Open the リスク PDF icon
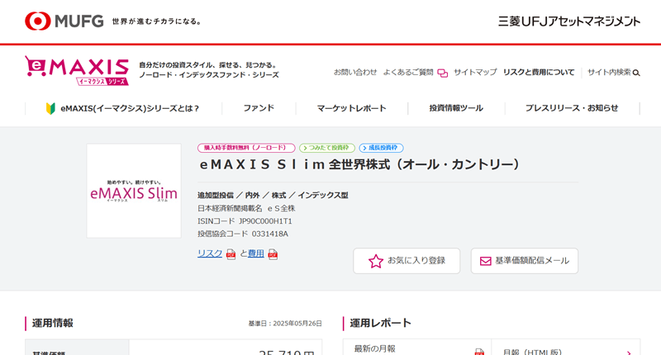 click(x=231, y=254)
